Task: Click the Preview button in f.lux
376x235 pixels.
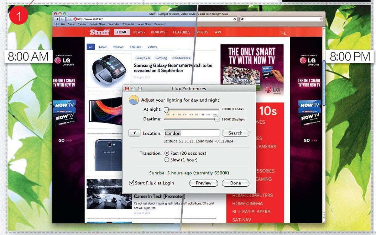Action: [204, 183]
